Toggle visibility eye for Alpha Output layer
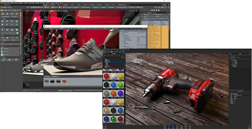The image size is (252, 129). tap(142, 21)
